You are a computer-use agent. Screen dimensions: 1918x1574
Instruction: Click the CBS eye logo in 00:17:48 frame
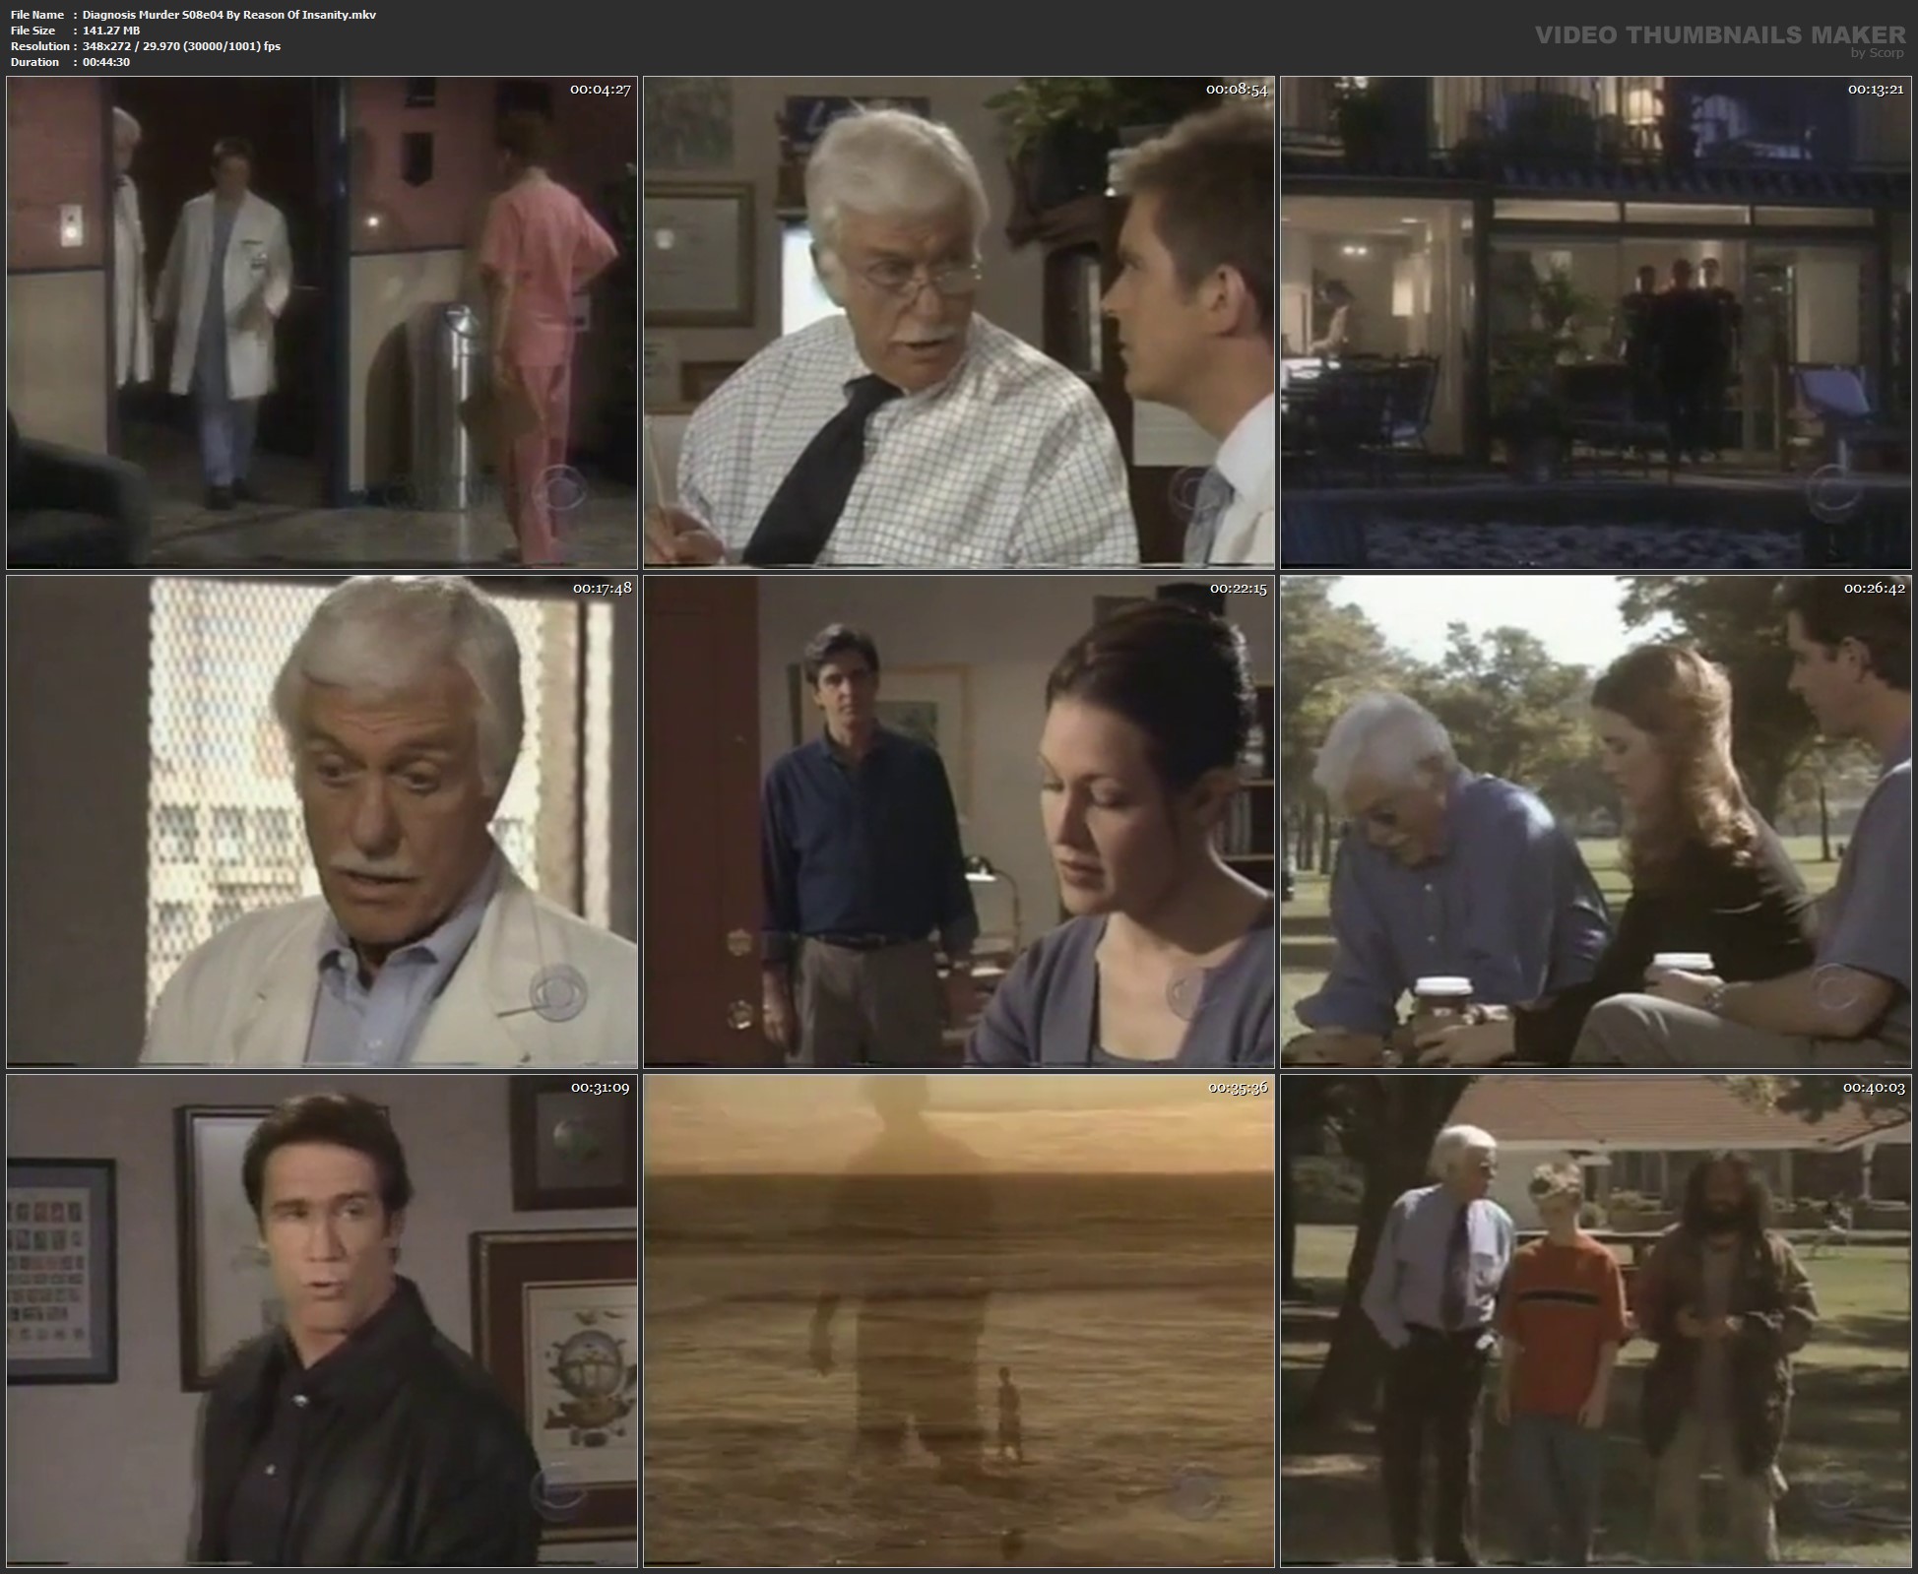pyautogui.click(x=559, y=994)
